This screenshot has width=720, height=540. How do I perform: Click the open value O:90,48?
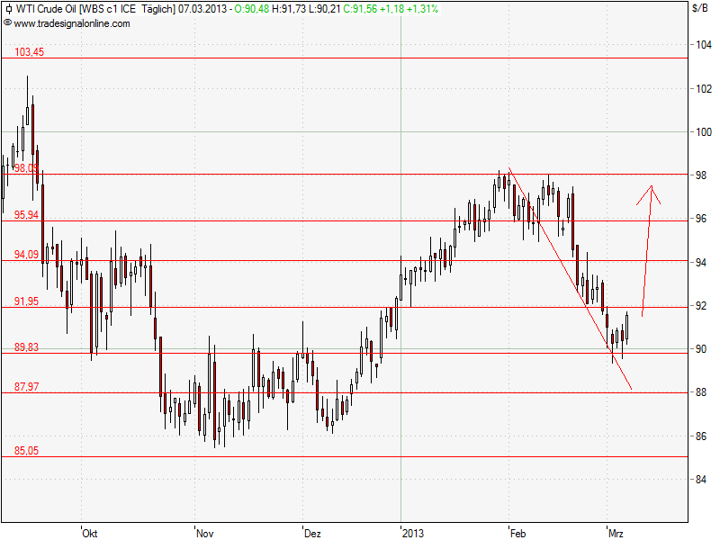click(252, 9)
